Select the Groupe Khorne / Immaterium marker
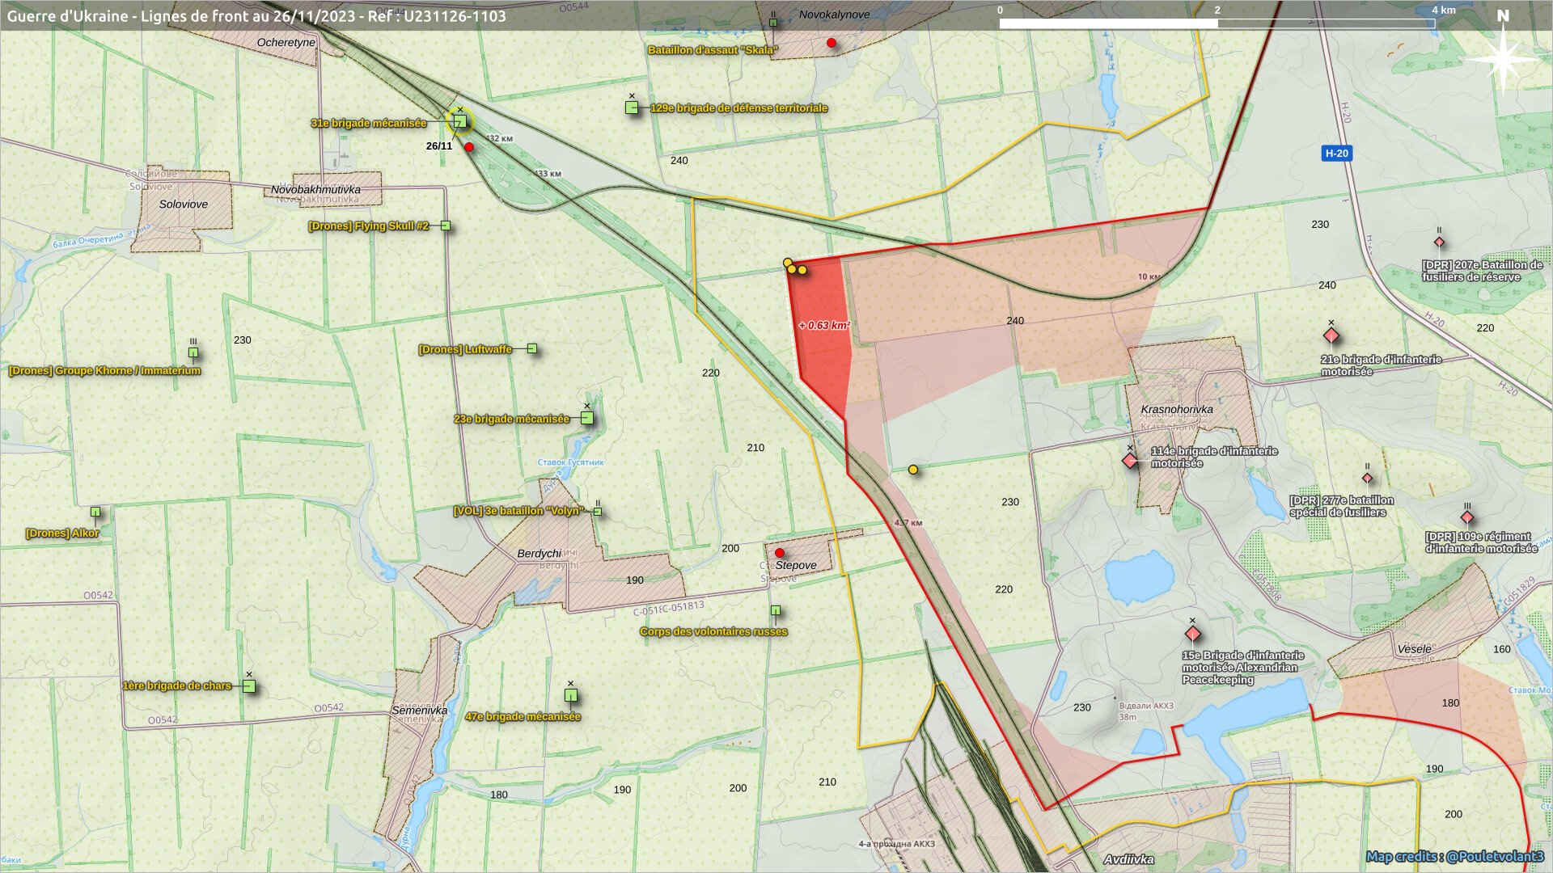 click(193, 352)
